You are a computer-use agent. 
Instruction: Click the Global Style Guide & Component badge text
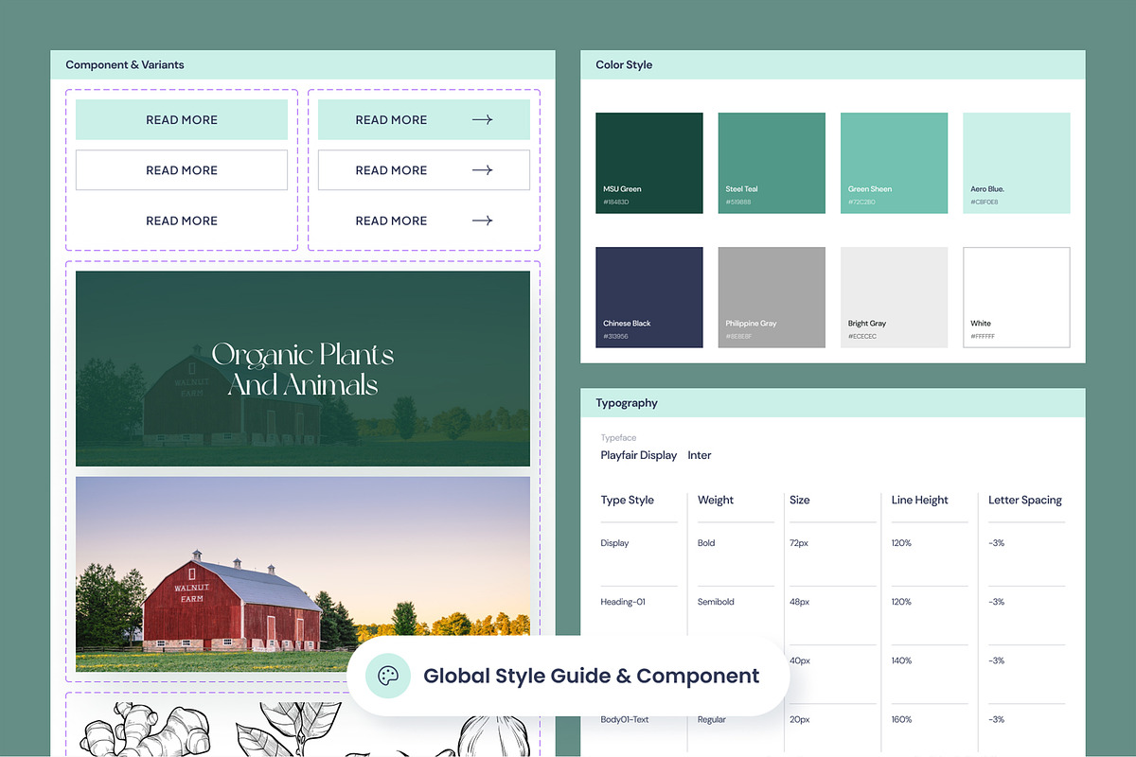coord(591,676)
